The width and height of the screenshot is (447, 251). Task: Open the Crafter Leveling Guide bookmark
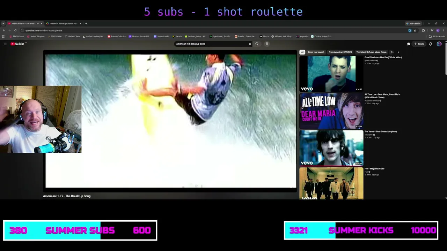point(94,36)
